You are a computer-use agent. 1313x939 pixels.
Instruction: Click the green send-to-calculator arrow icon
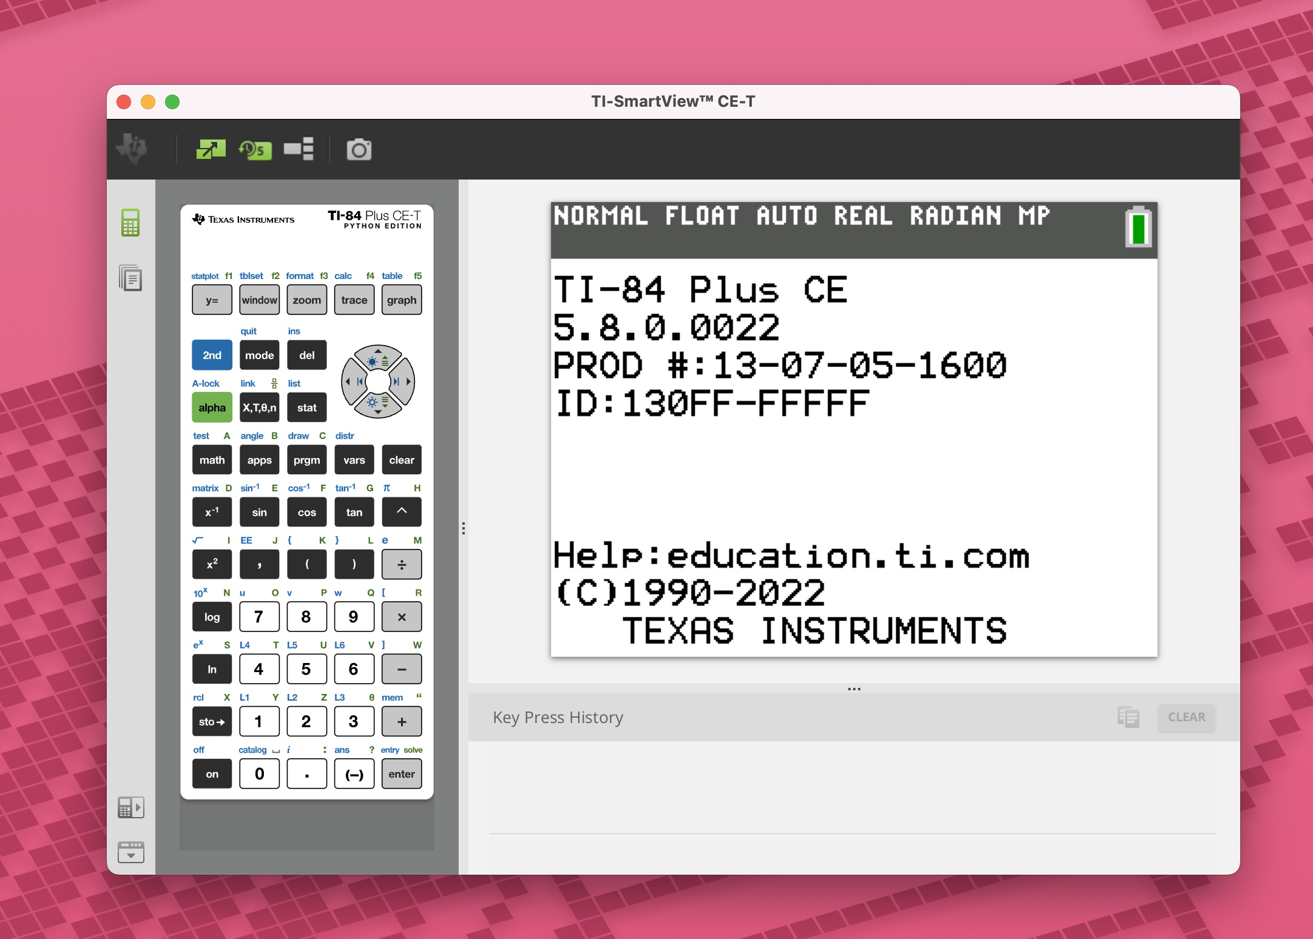click(x=211, y=149)
